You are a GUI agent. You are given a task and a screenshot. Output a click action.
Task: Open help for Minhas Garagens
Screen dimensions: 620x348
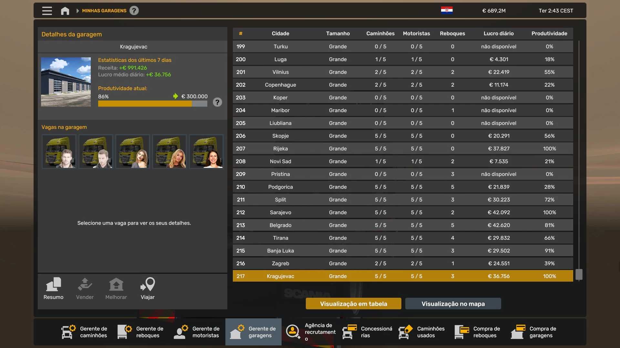(134, 11)
